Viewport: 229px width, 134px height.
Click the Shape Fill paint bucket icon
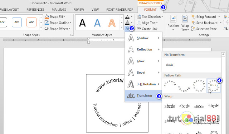[47, 16]
